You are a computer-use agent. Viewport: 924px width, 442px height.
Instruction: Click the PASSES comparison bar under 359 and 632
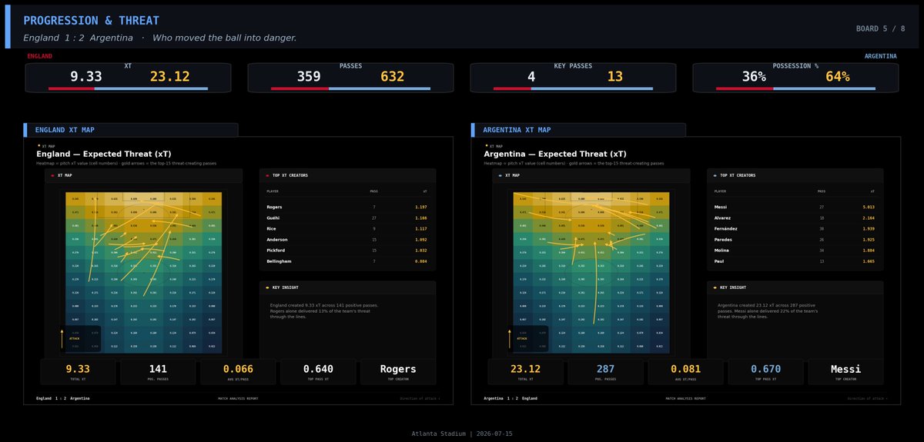coord(350,88)
